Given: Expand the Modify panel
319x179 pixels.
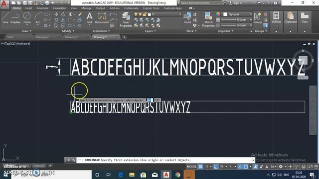Looking at the screenshot, I should [68, 31].
